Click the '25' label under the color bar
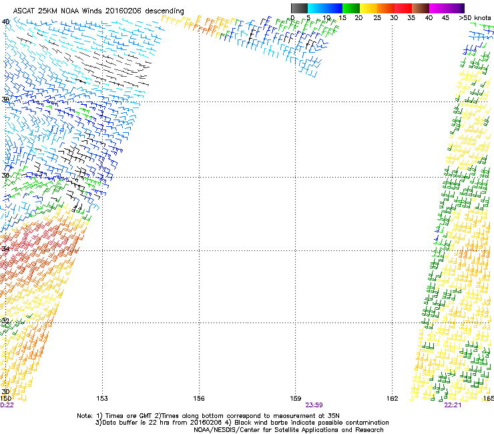The width and height of the screenshot is (494, 434). pos(377,18)
